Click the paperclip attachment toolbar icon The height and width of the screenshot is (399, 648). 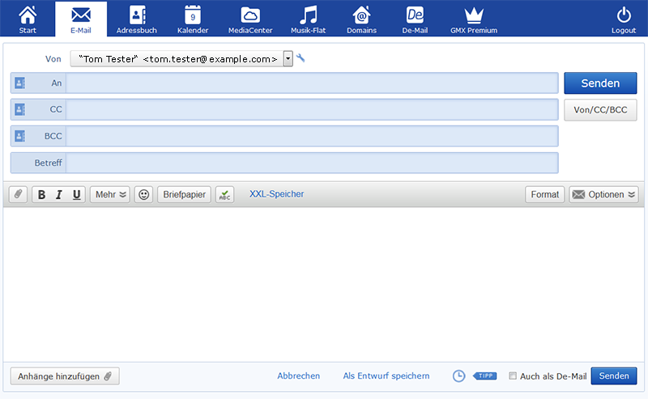coord(18,194)
